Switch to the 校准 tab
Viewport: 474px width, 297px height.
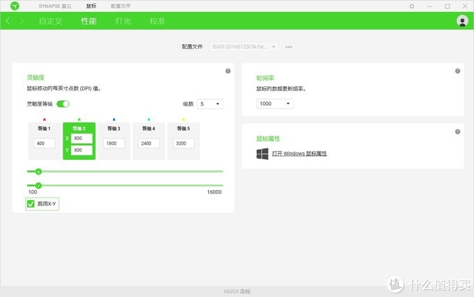[158, 21]
